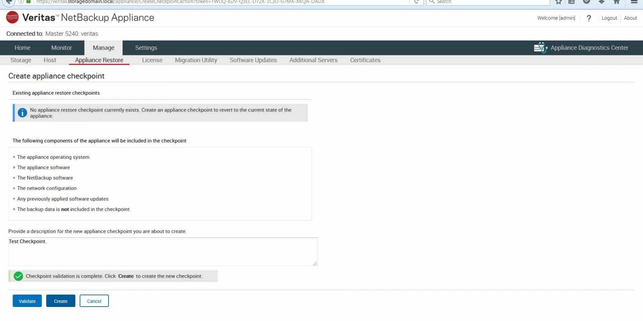643x321 pixels.
Task: Open the Monitor tab
Action: point(61,48)
